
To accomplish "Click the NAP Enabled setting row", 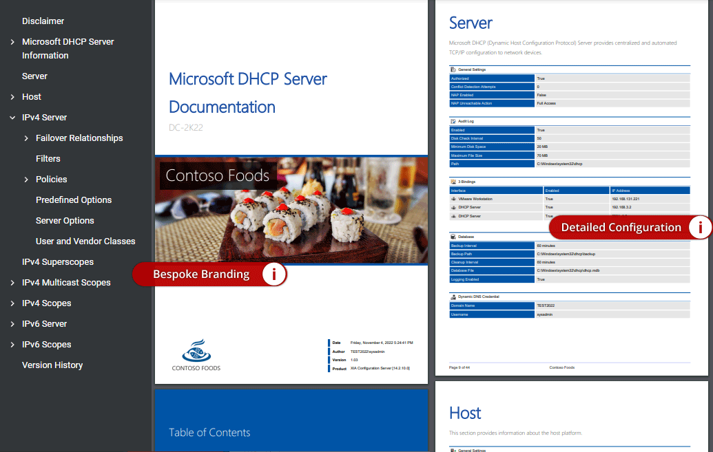I will coord(570,95).
